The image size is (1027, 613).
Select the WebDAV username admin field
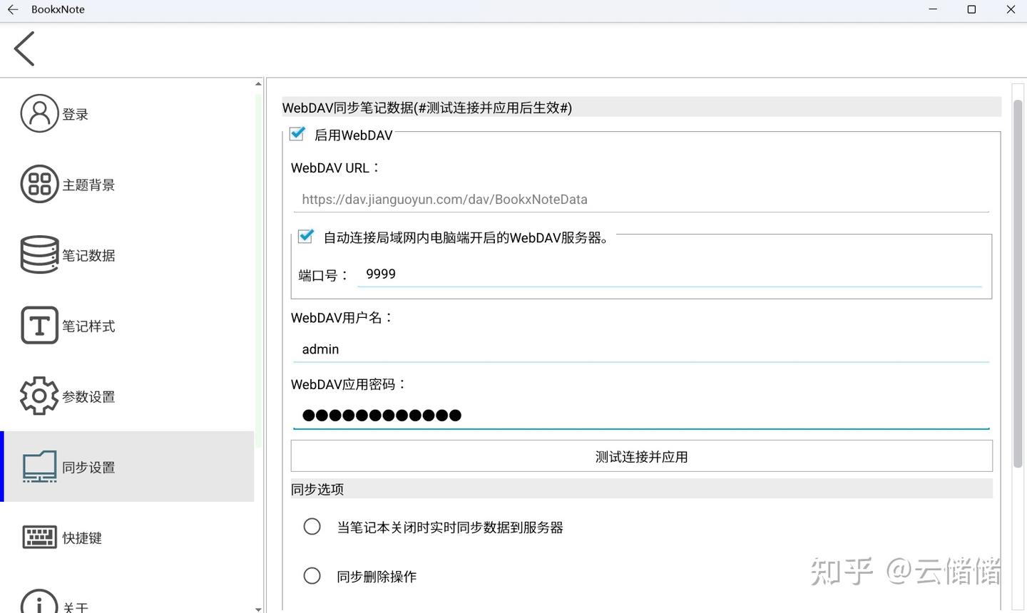point(640,349)
